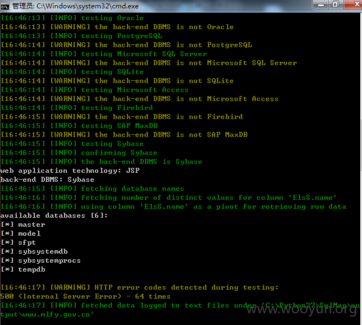Select the 'testing Firebird' log line
Viewport: 362px width, 325px height.
point(76,108)
